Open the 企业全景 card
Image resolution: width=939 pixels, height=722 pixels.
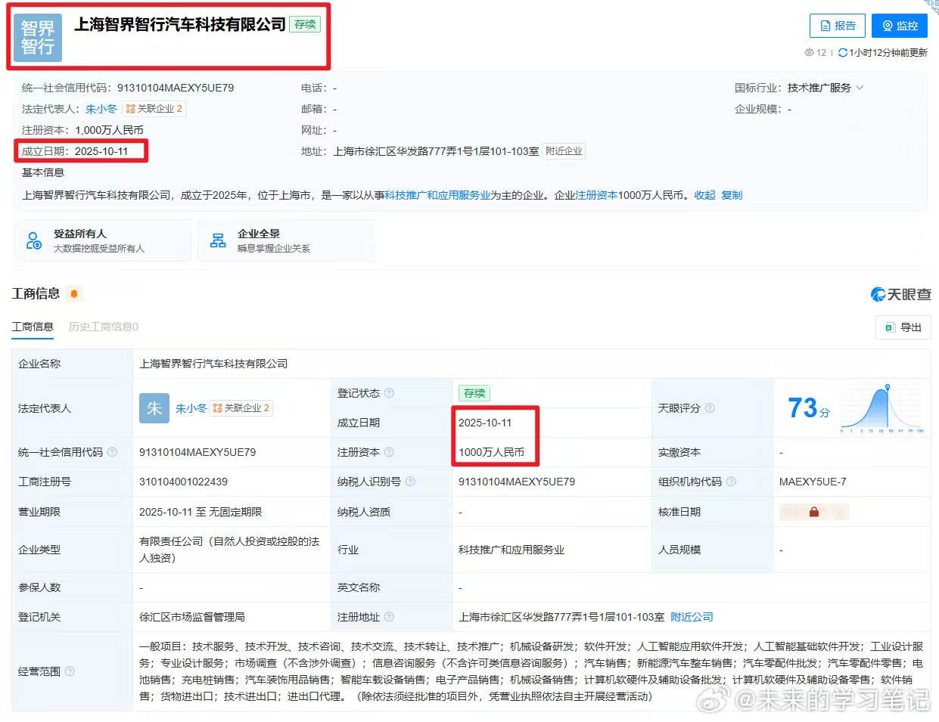click(286, 240)
